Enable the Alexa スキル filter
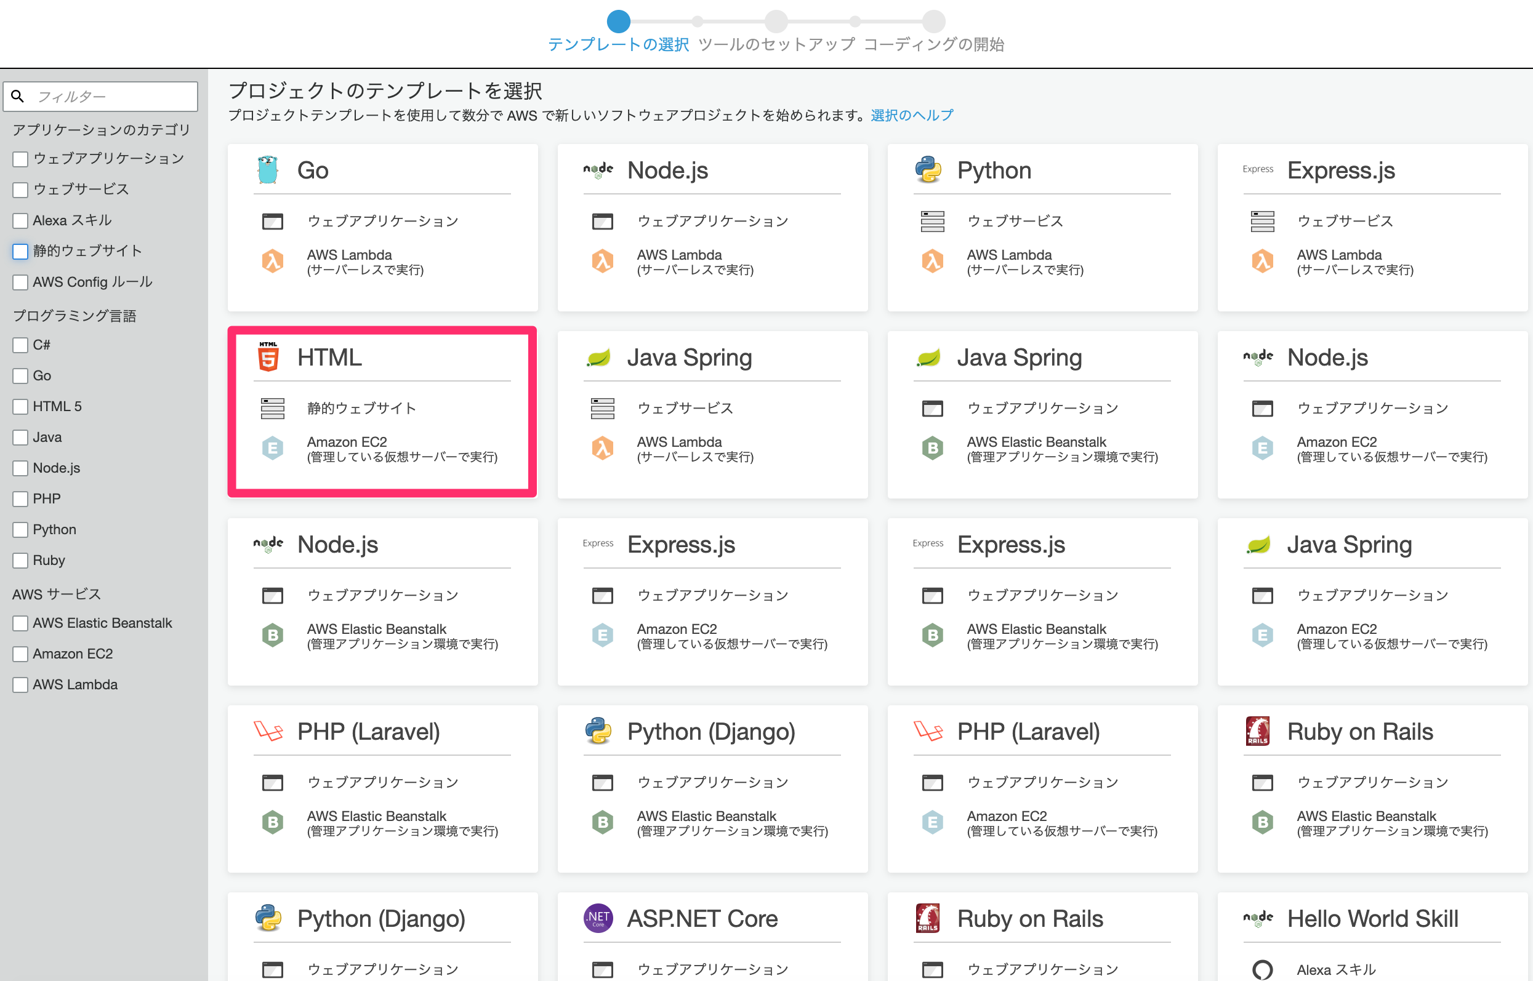 (20, 221)
